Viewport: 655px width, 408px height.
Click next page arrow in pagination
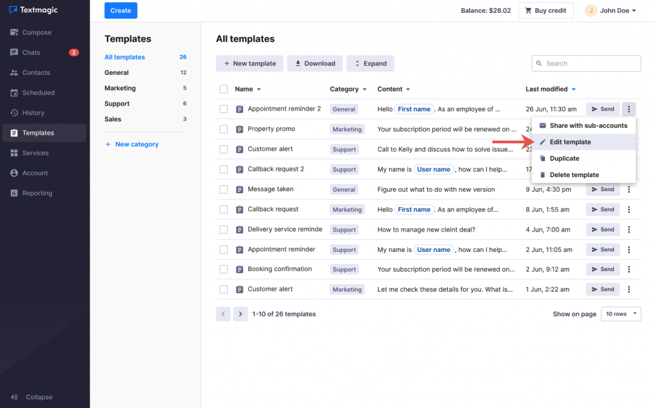(x=240, y=314)
